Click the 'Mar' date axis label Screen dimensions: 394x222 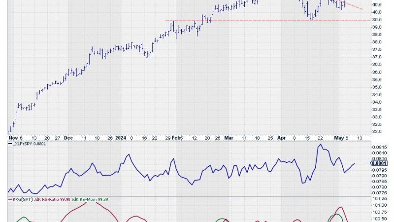click(229, 138)
